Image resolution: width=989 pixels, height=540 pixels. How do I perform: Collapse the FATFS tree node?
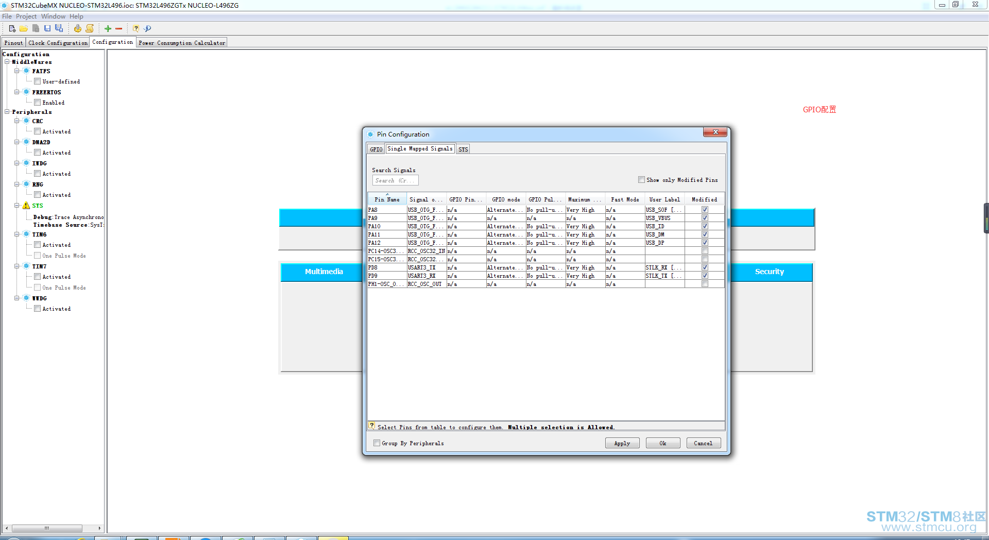tap(17, 71)
